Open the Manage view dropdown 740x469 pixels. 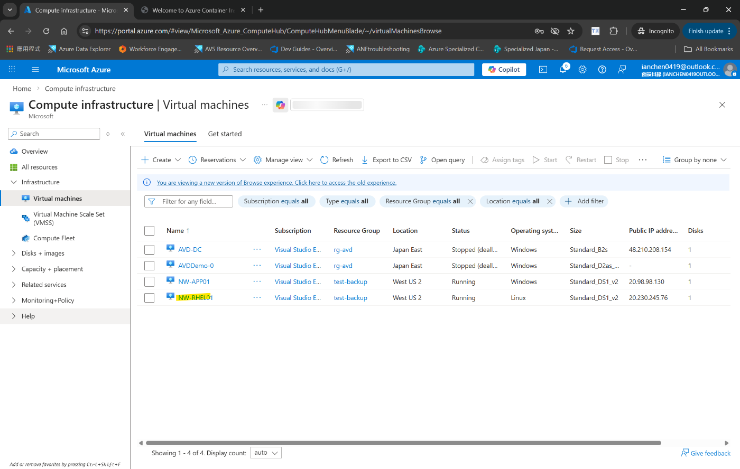tap(283, 160)
